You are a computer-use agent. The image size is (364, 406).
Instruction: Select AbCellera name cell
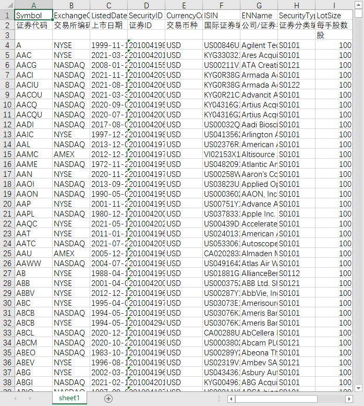click(259, 333)
